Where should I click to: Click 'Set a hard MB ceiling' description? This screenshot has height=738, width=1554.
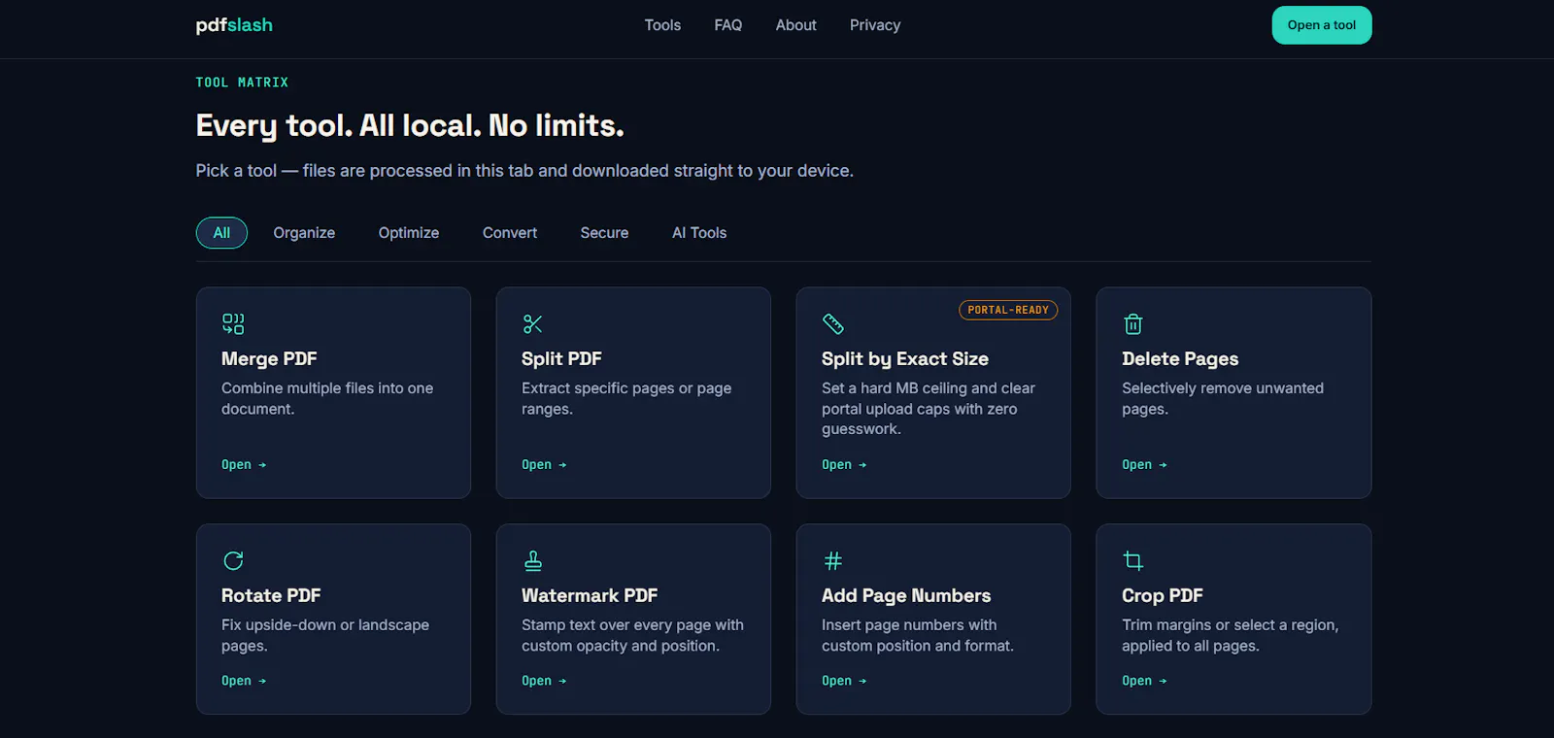pos(929,408)
